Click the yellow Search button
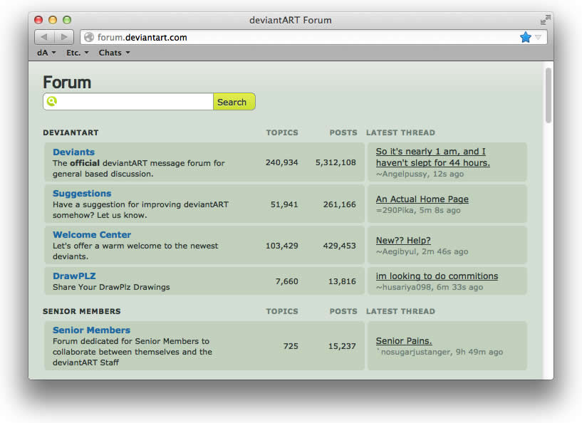 pyautogui.click(x=234, y=101)
